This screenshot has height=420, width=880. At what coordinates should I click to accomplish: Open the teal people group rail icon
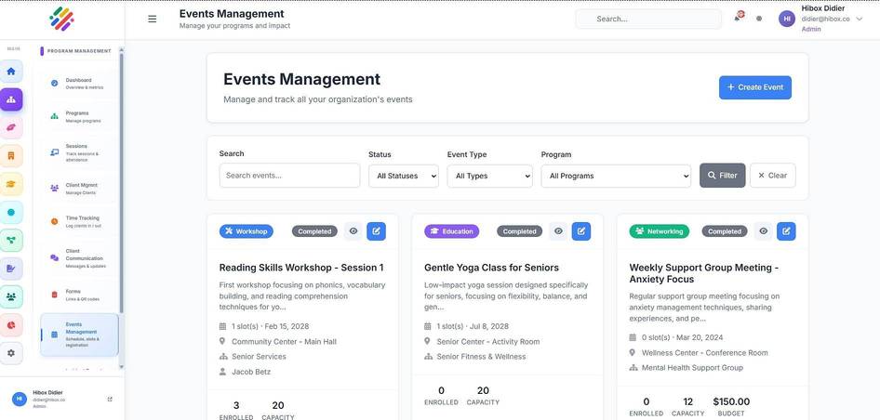(11, 296)
